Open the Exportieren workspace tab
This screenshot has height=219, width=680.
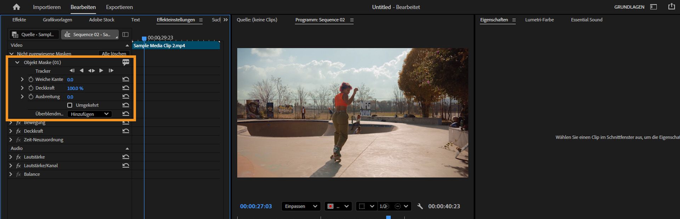click(119, 7)
